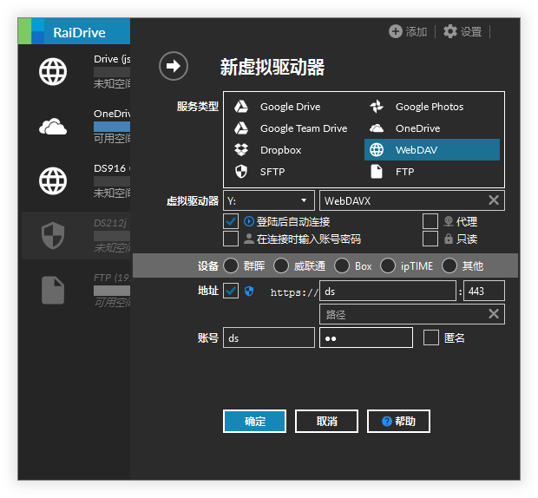
Task: Clear the WebDAVX drive name field
Action: [493, 200]
